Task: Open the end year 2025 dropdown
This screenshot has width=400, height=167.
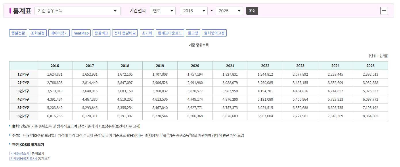Action: pos(229,10)
